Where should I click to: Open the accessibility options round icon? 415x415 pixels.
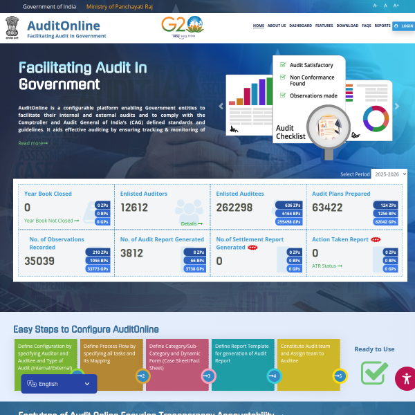pos(406,378)
